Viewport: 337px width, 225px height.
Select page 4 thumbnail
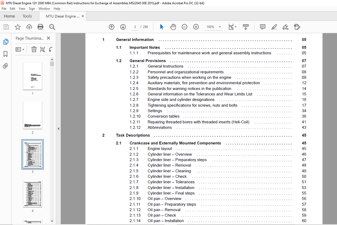[33, 194]
